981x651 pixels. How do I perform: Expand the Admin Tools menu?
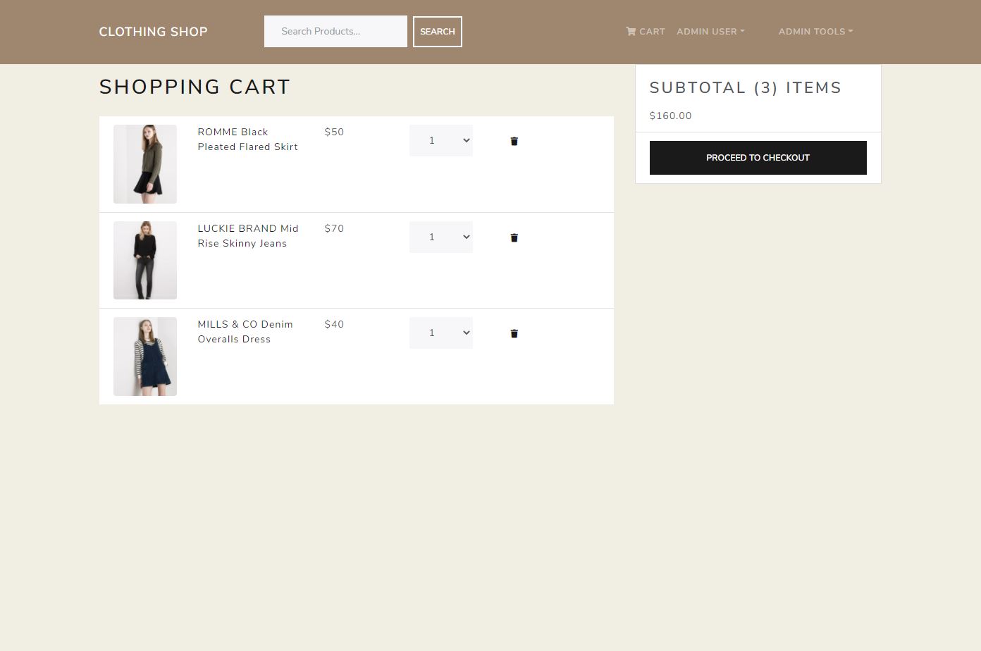tap(815, 32)
